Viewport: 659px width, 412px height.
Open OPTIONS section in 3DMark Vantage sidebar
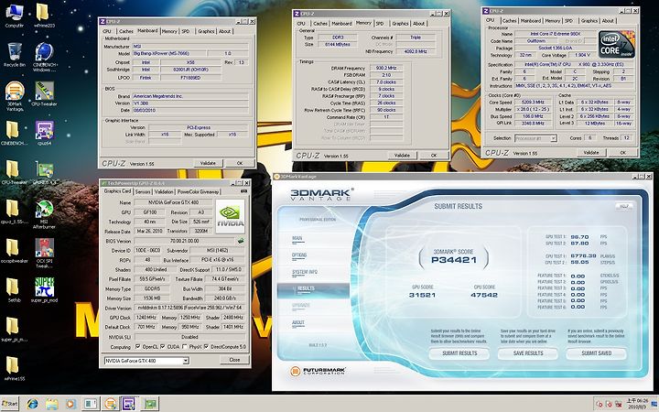[x=299, y=255]
